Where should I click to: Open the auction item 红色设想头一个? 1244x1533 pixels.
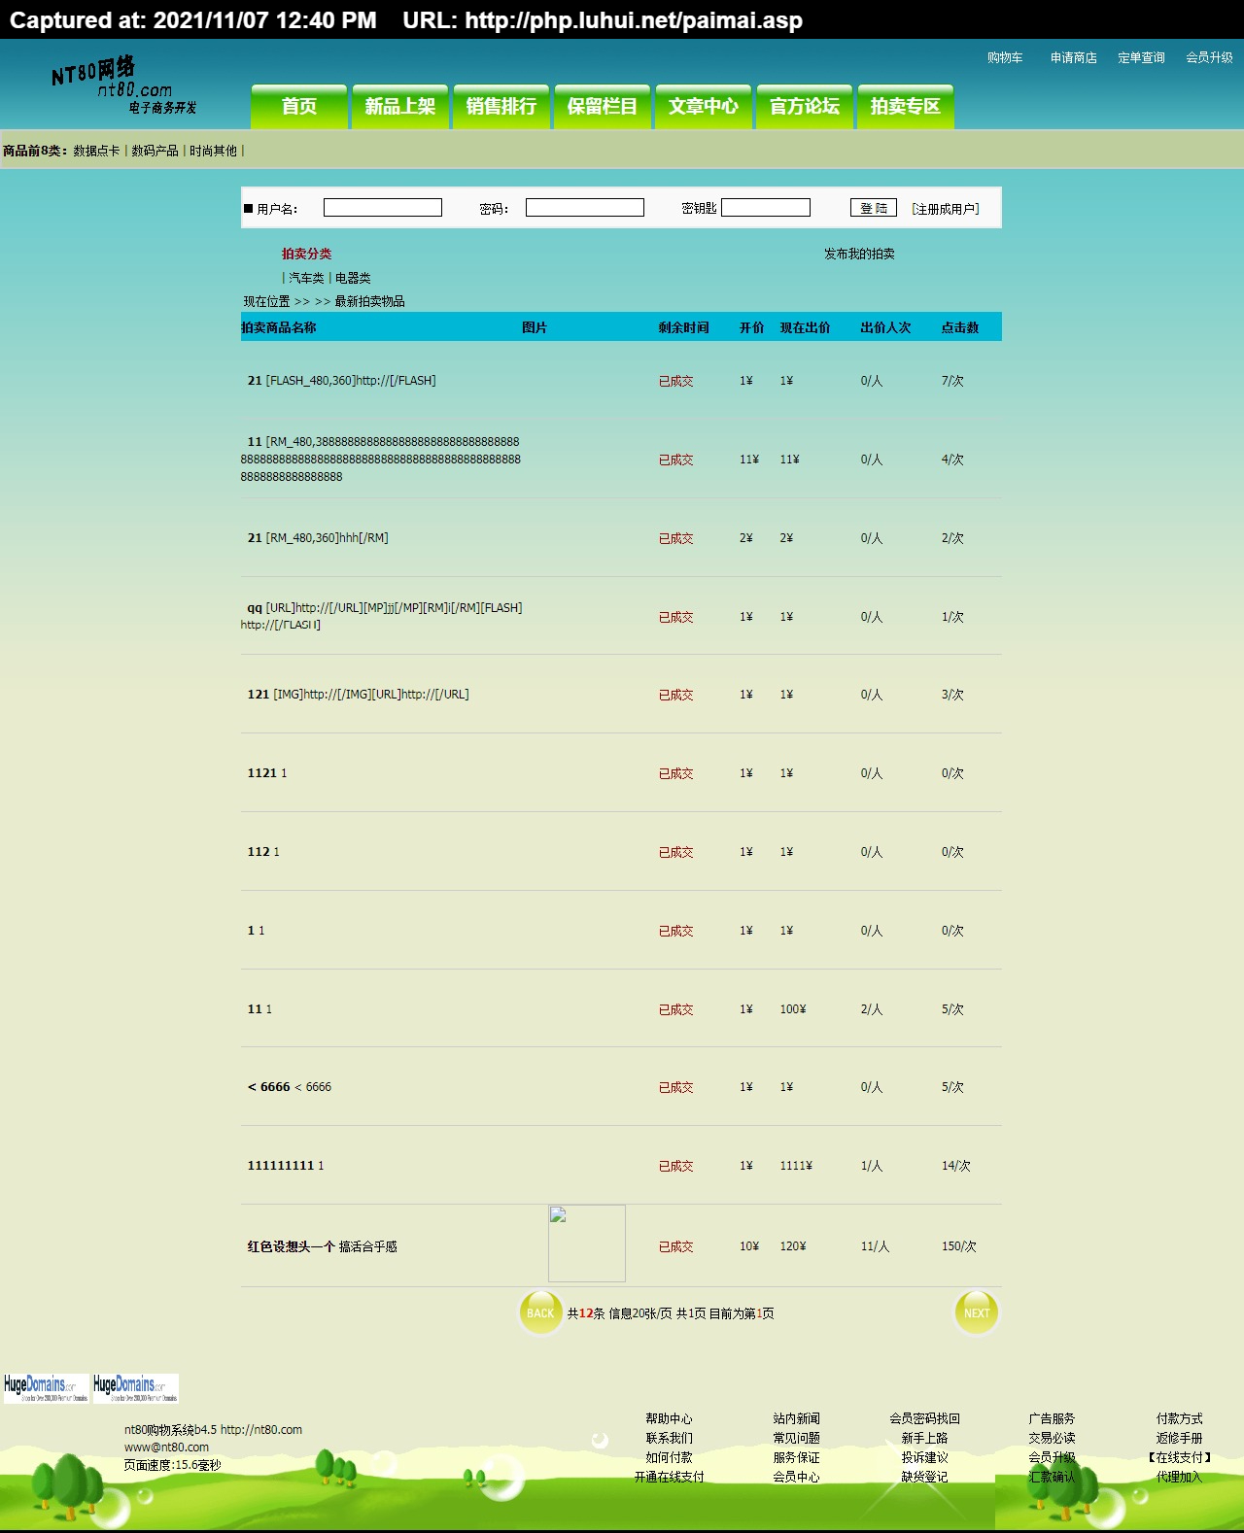tap(291, 1246)
